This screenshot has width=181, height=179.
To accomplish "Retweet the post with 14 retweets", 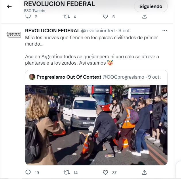I will pos(67,172).
